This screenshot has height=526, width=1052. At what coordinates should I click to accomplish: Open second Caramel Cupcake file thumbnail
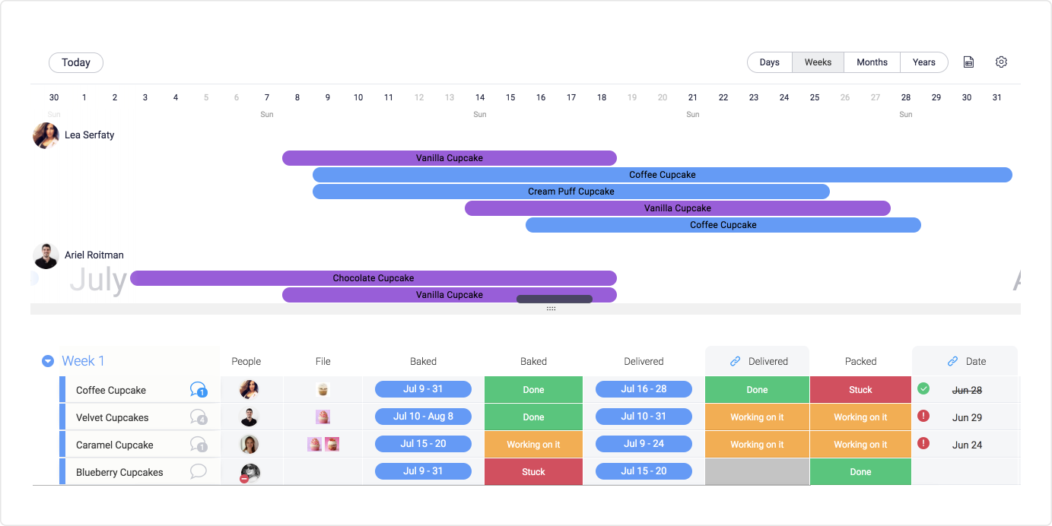click(332, 445)
